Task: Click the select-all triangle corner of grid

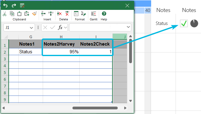Action: 6,37
